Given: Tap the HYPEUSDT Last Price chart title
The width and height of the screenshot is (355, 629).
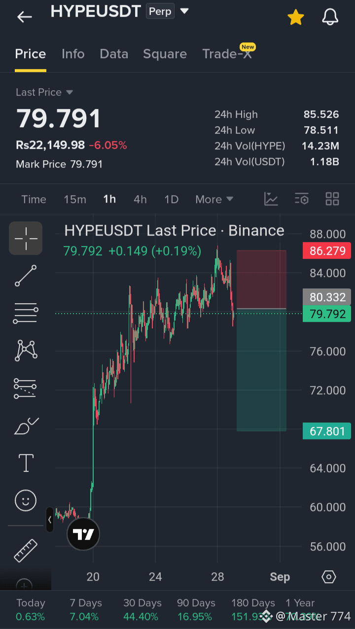Looking at the screenshot, I should 174,231.
